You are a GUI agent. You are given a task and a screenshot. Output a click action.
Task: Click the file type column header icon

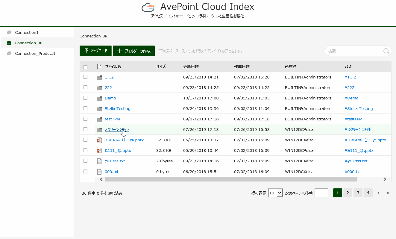(99, 66)
